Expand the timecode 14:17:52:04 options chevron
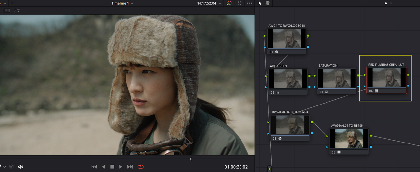This screenshot has width=420, height=172. click(220, 3)
